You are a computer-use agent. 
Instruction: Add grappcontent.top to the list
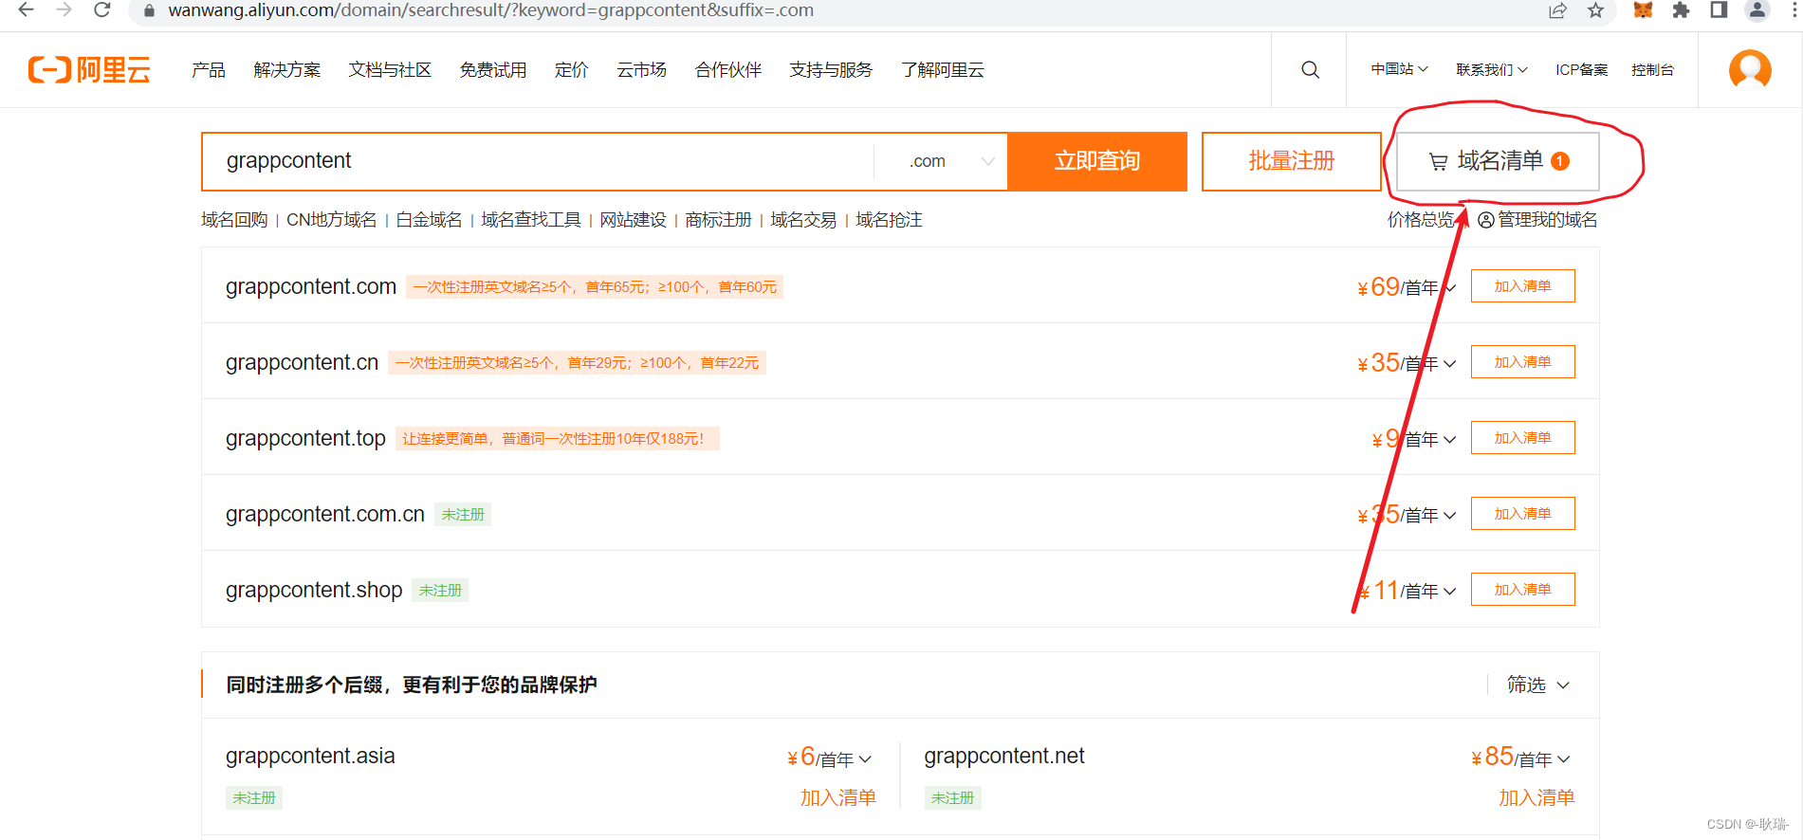pyautogui.click(x=1522, y=438)
